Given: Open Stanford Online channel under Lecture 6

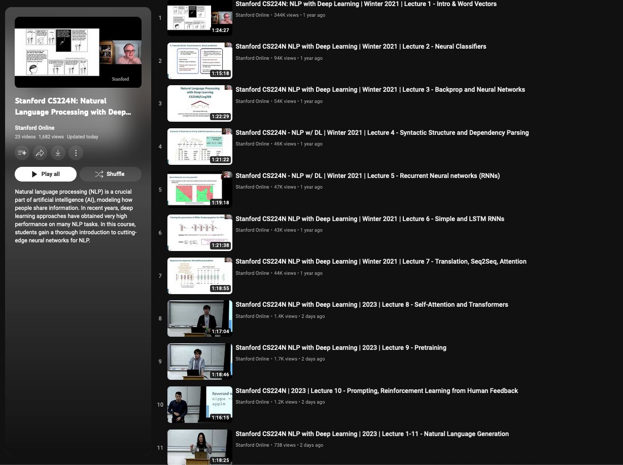Looking at the screenshot, I should [252, 230].
